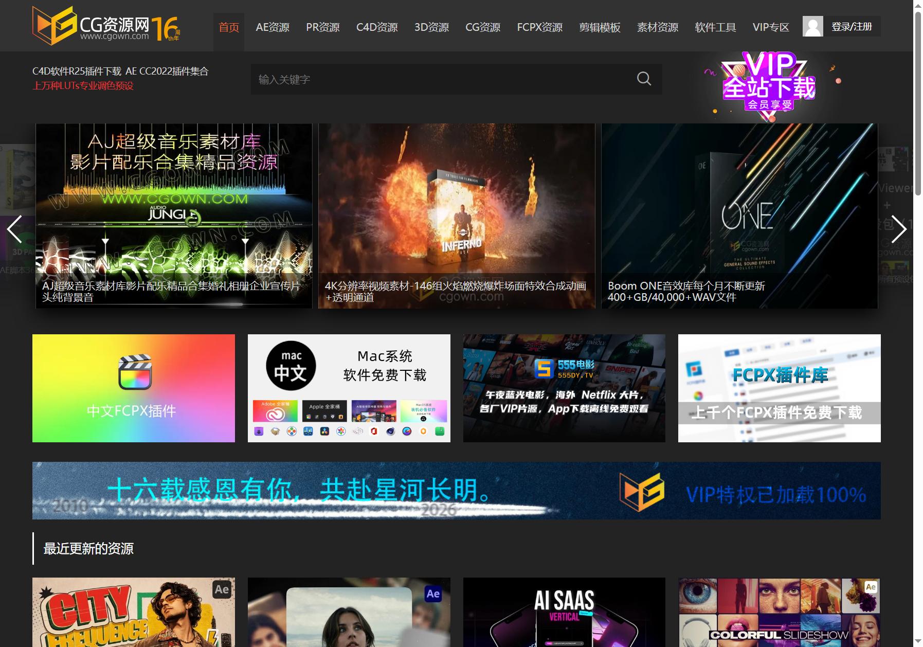Click AJ超级音乐素材库 slide caption text
Screen dimensions: 923x647
(171, 292)
